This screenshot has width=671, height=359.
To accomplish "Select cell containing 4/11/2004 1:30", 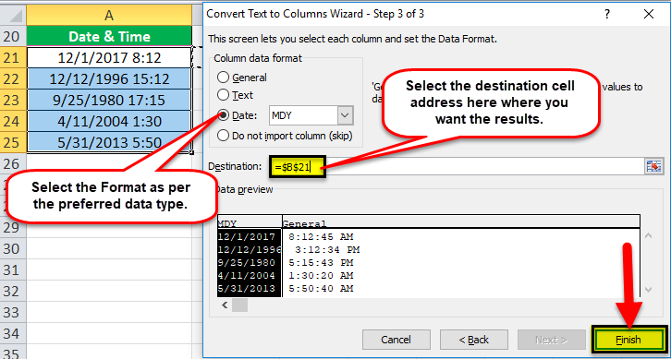I will (x=109, y=122).
